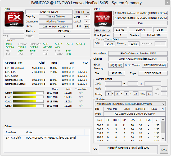Click the 32-bit GPU memory bus field

160,30
